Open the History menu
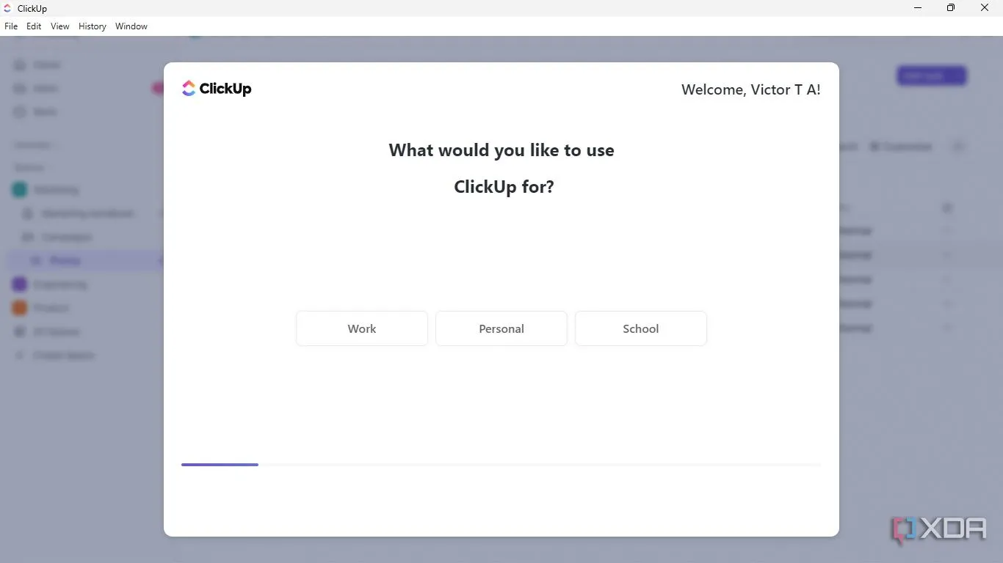The height and width of the screenshot is (563, 1003). pyautogui.click(x=93, y=26)
